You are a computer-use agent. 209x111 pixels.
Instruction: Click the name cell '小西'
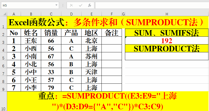coord(31,48)
